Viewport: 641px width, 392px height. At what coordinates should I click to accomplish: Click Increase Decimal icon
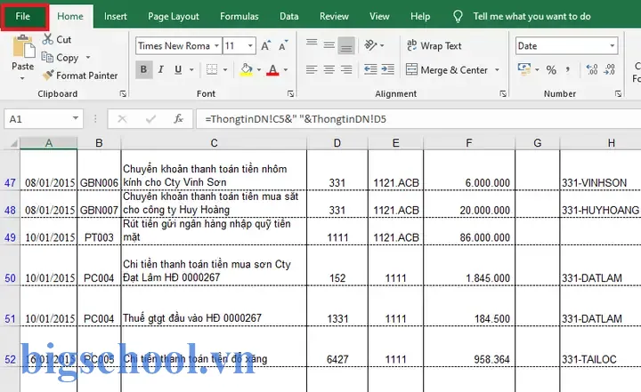click(x=591, y=70)
